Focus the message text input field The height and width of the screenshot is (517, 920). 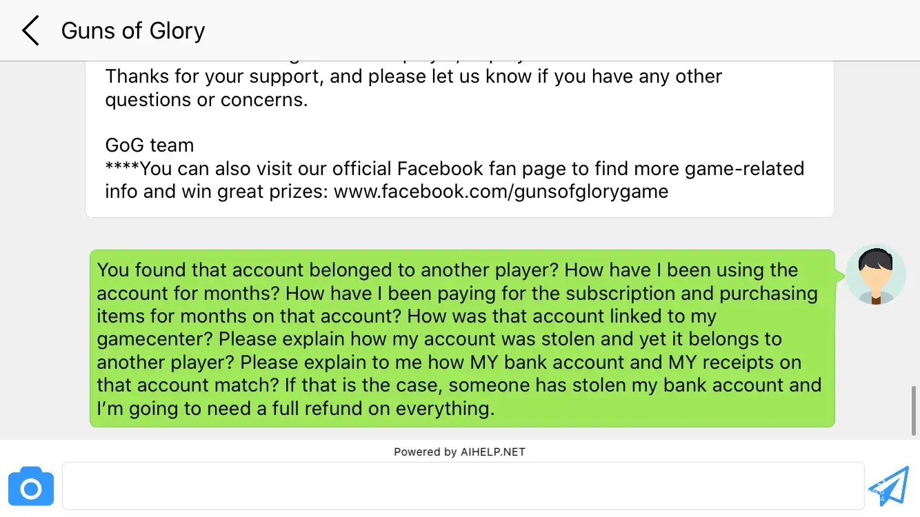463,486
